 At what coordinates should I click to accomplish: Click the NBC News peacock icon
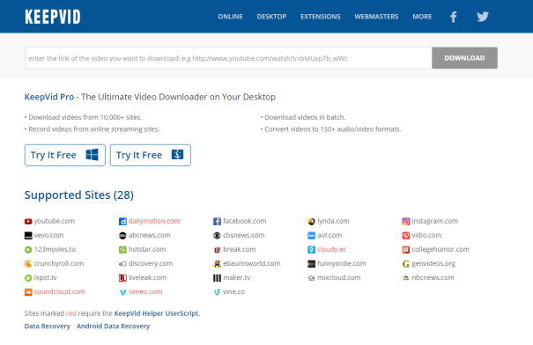(406, 278)
